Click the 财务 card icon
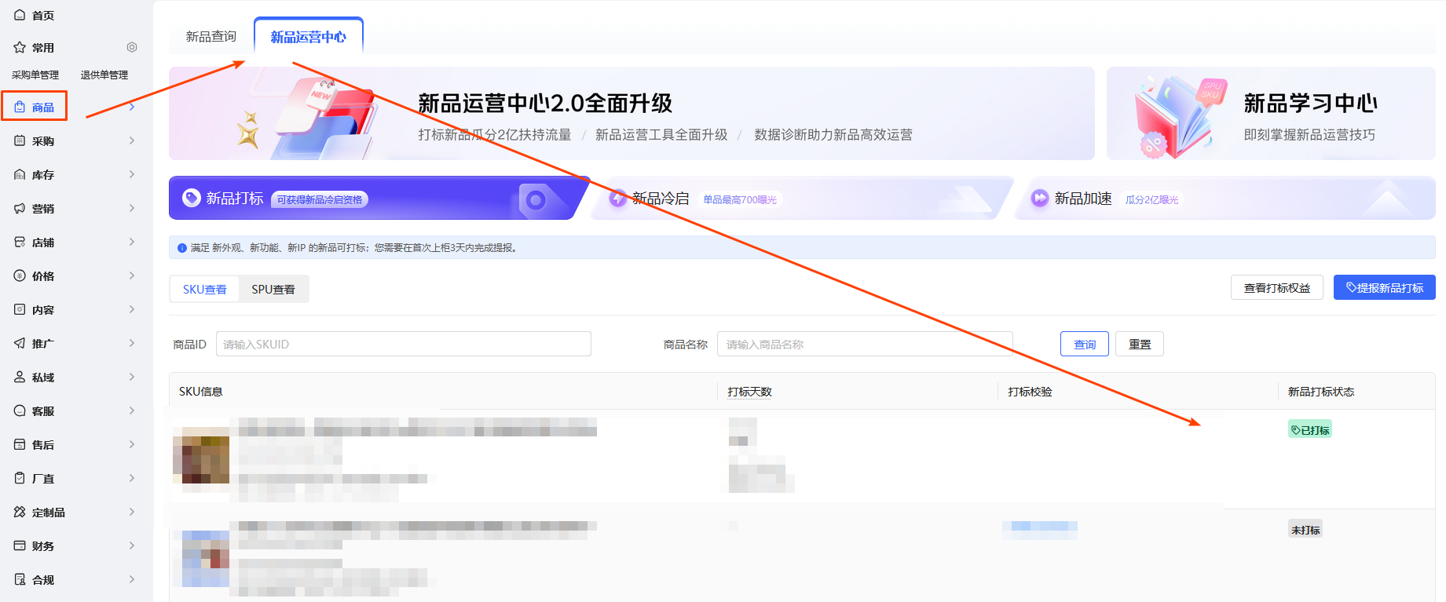This screenshot has width=1446, height=602. point(20,546)
